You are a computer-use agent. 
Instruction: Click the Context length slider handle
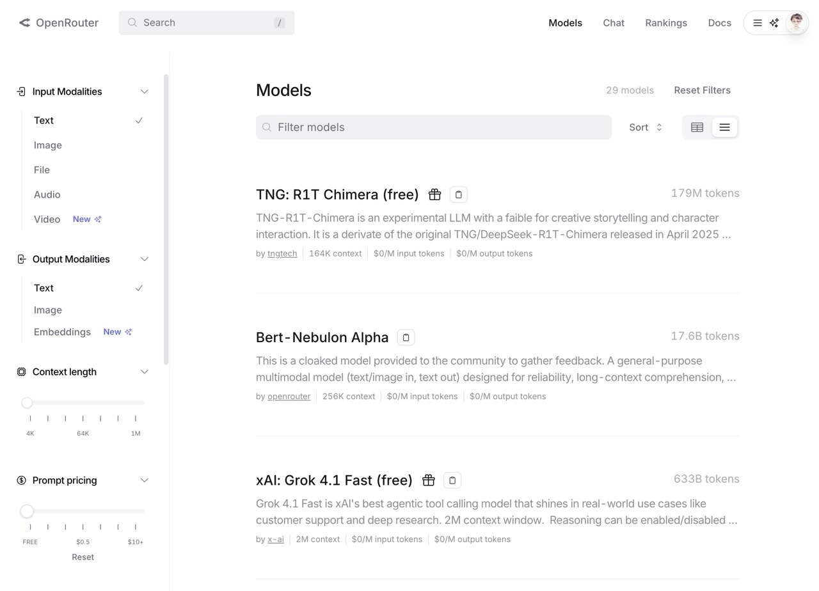pos(27,403)
